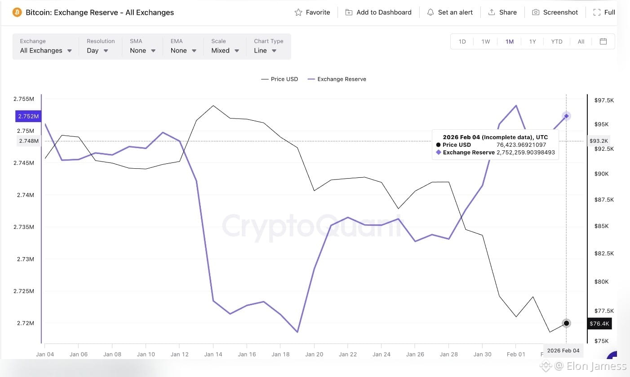The width and height of the screenshot is (630, 377).
Task: Click the Full screen icon
Action: (597, 12)
